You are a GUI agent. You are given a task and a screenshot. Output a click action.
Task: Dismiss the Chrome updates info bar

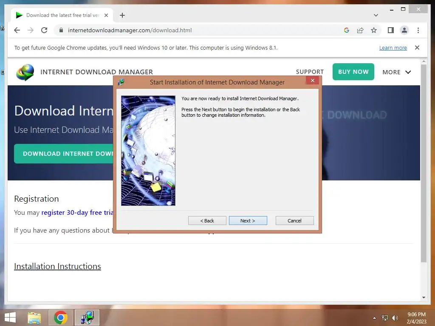[417, 48]
